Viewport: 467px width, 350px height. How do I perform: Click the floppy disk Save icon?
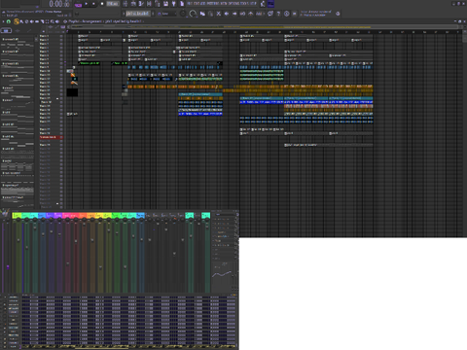pyautogui.click(x=165, y=4)
